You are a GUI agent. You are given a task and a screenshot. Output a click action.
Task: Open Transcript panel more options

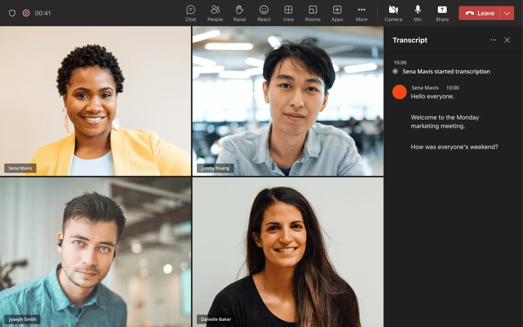tap(493, 40)
